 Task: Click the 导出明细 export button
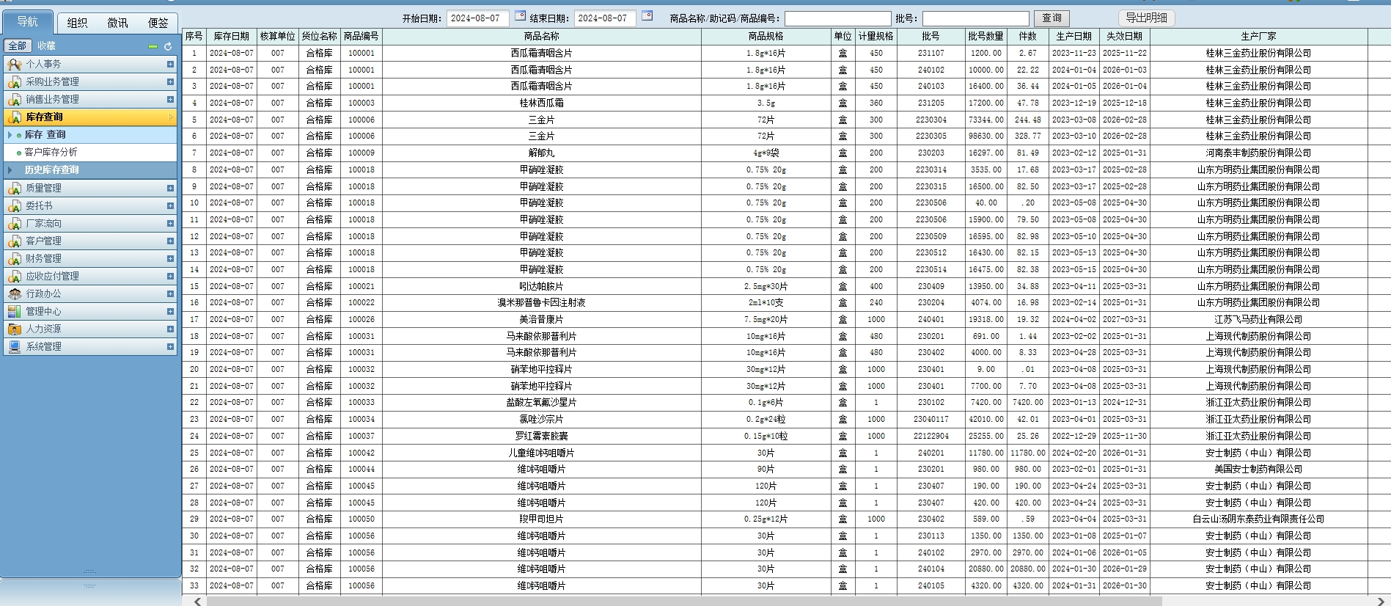(x=1146, y=18)
